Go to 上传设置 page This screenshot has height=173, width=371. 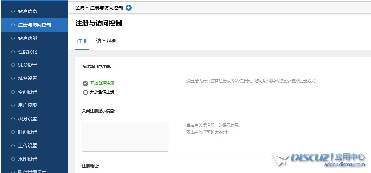(x=28, y=146)
